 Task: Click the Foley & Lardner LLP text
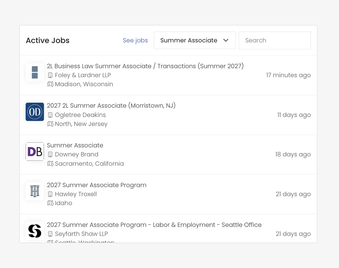83,75
